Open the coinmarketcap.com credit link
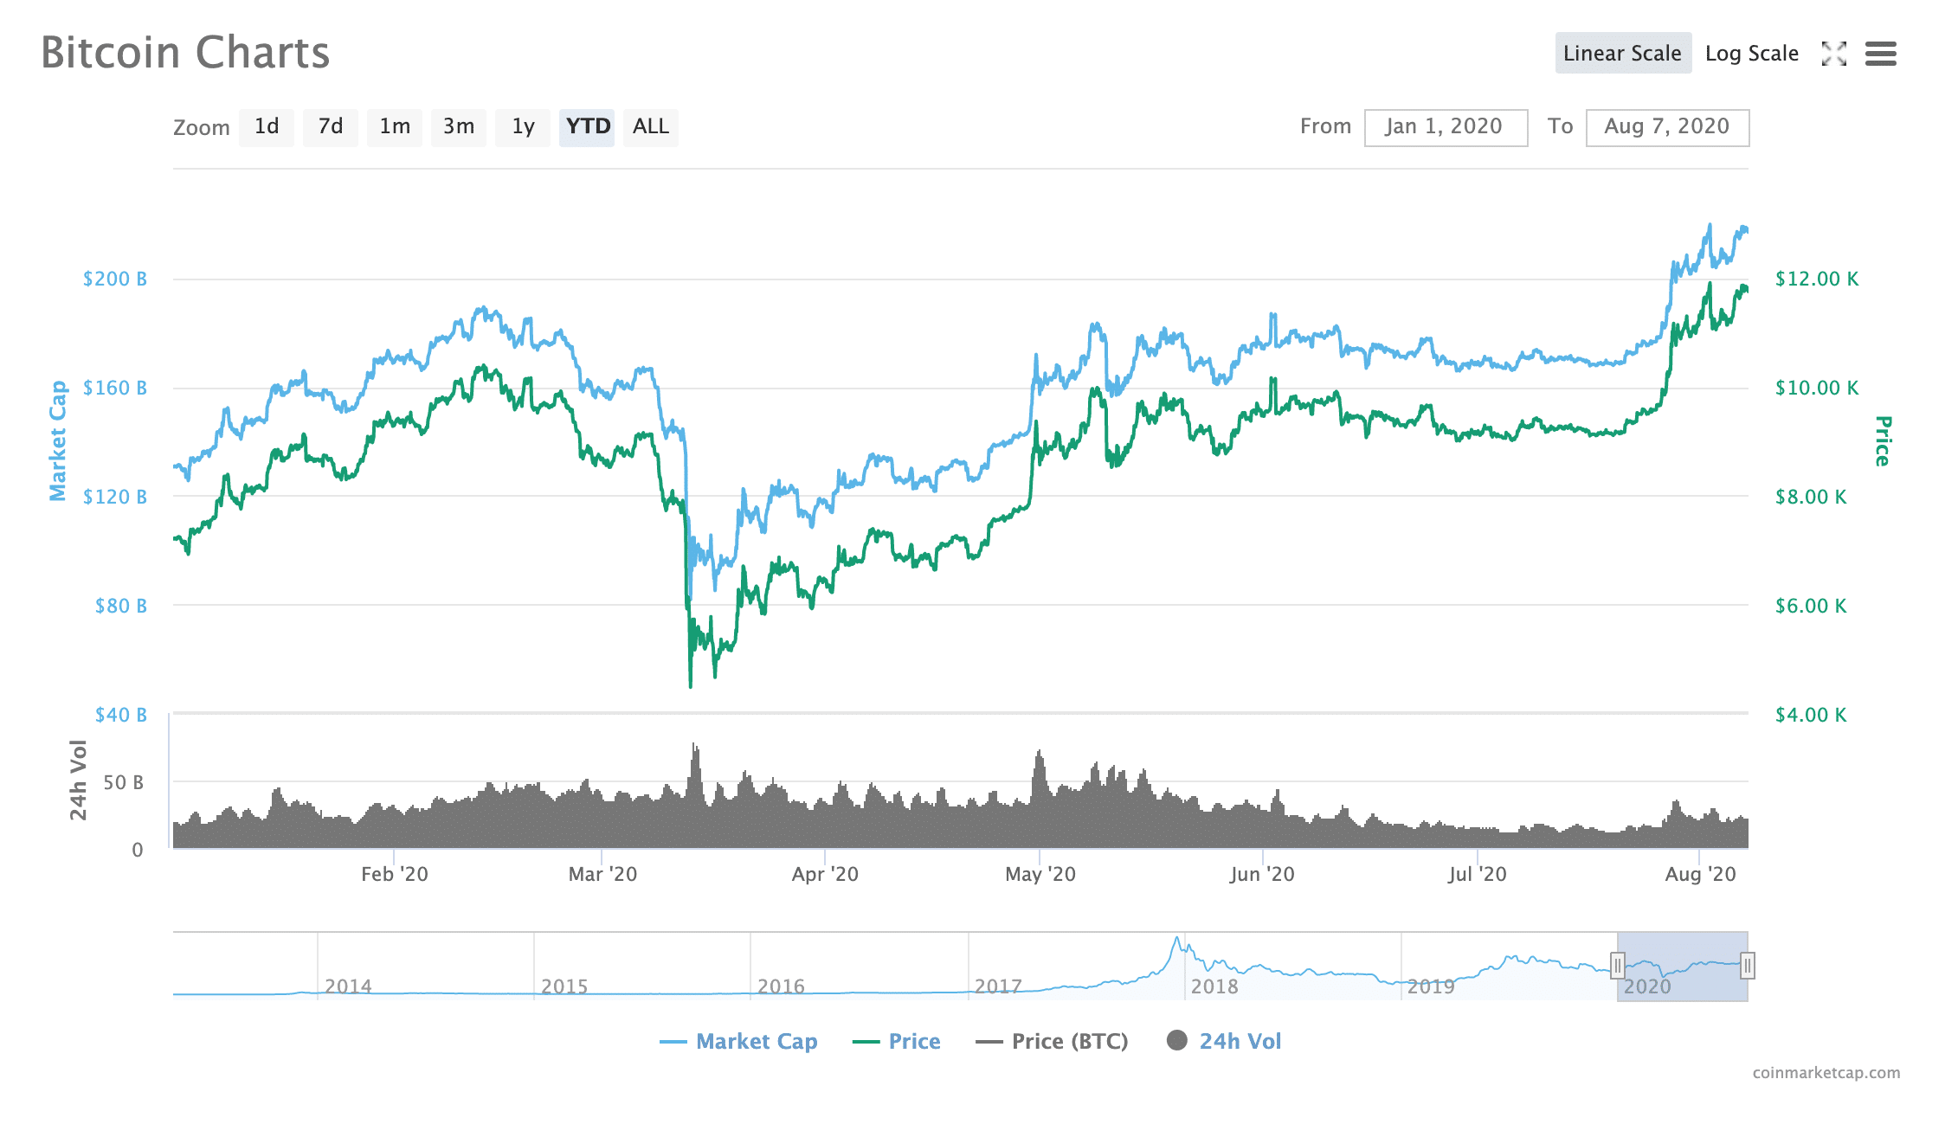Image resolution: width=1958 pixels, height=1137 pixels. click(x=1826, y=1073)
